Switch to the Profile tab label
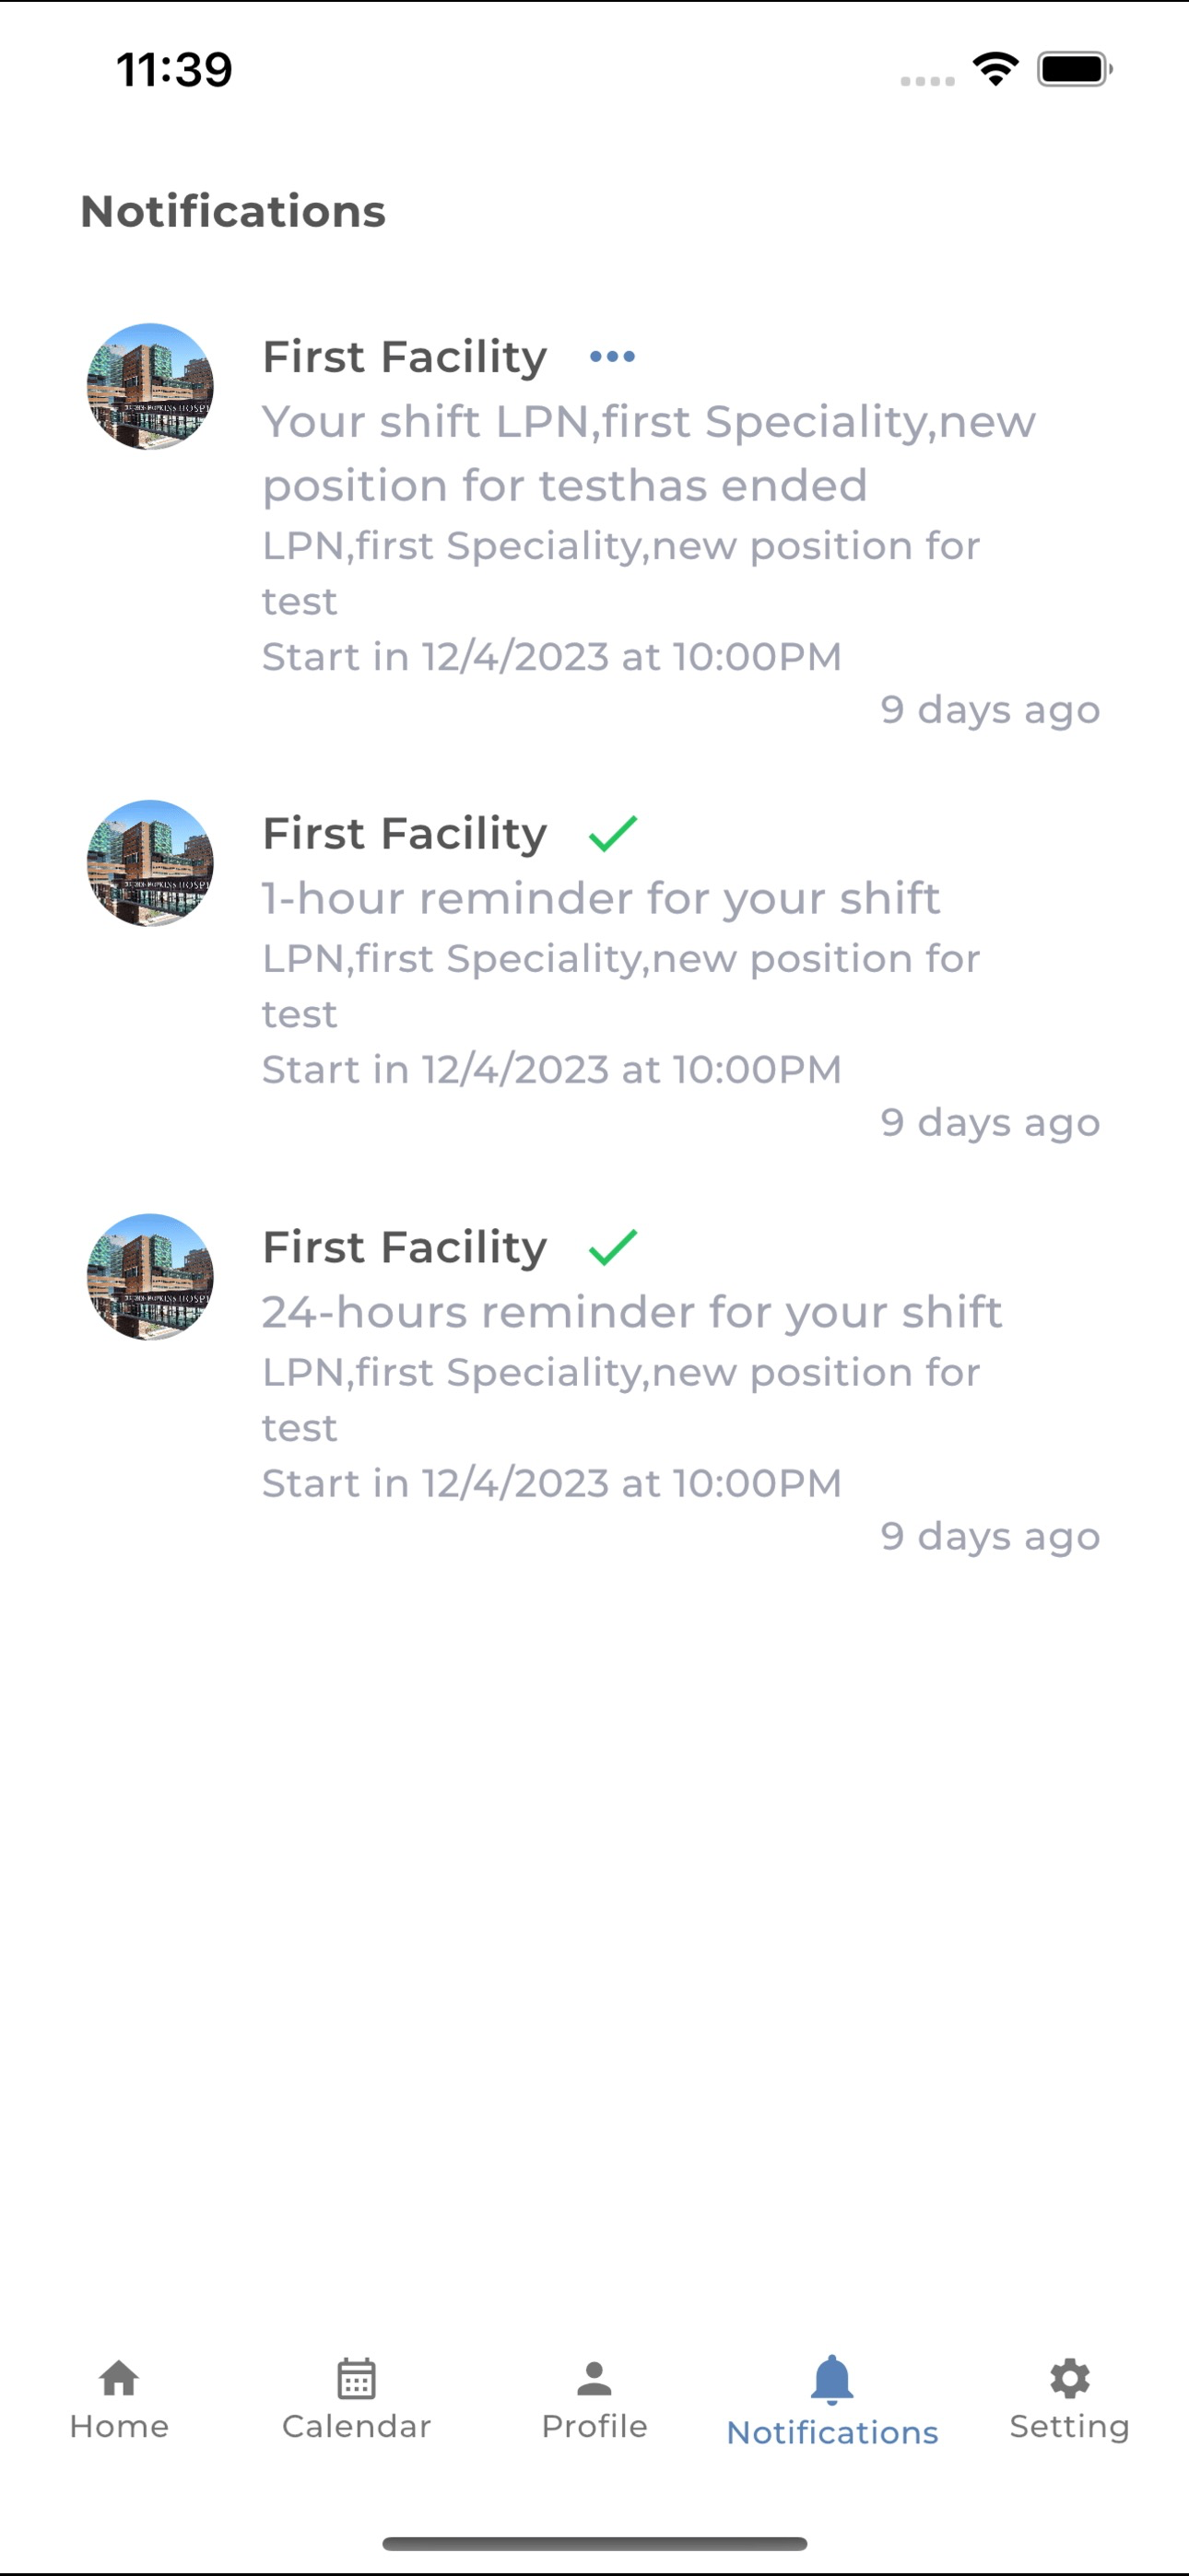Viewport: 1189px width, 2576px height. tap(594, 2426)
